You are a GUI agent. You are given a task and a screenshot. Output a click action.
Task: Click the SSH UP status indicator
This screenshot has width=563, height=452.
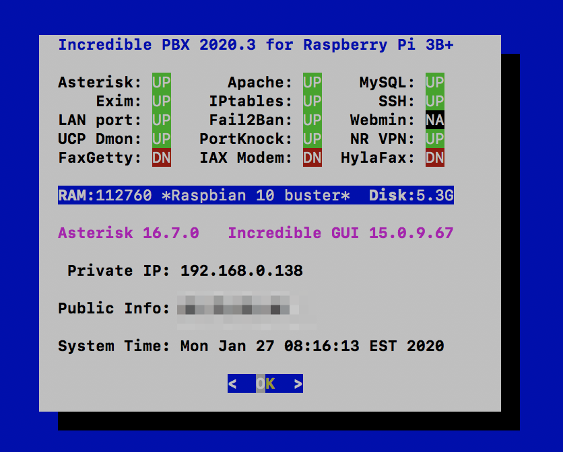tap(435, 101)
